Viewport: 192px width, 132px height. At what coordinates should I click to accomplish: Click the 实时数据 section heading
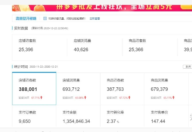coord(21,28)
